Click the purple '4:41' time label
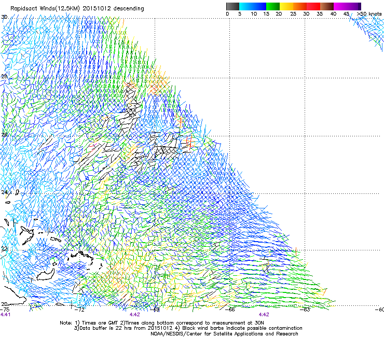384x337 pixels. pyautogui.click(x=5, y=315)
